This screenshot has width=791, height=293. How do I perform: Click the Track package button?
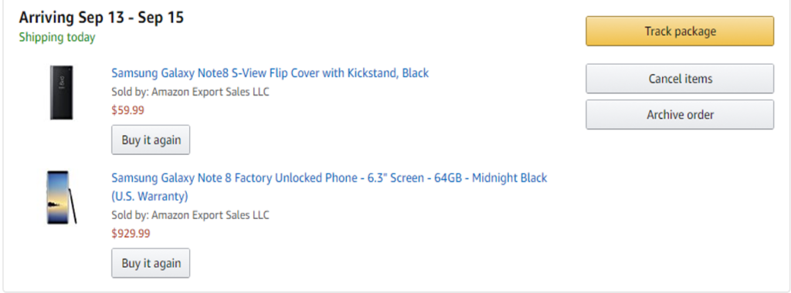point(680,31)
